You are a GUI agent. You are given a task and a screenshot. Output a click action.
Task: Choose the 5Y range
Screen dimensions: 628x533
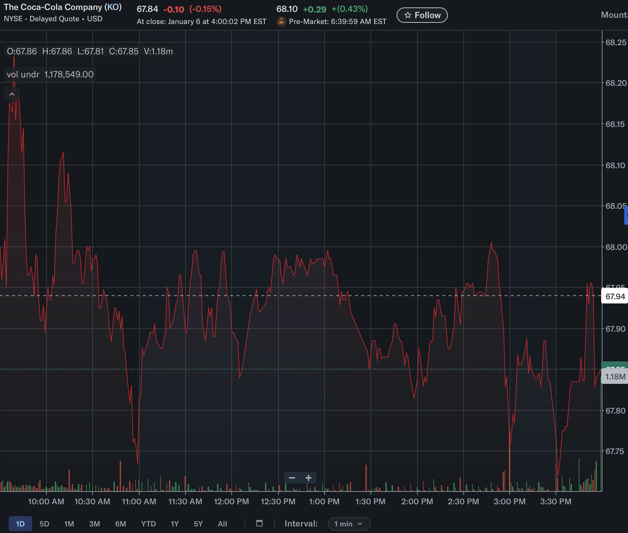pyautogui.click(x=198, y=524)
